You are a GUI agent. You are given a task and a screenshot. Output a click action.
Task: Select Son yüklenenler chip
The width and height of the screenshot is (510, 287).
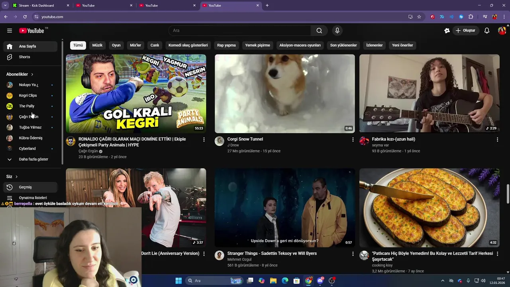click(x=343, y=45)
